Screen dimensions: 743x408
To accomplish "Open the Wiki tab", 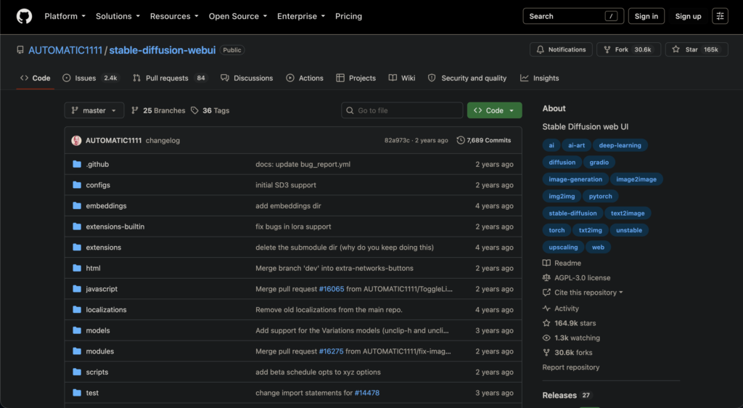I will [x=402, y=78].
